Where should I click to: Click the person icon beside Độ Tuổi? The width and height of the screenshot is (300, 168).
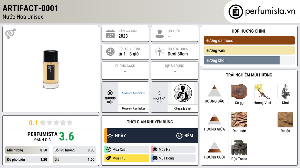(x=160, y=34)
